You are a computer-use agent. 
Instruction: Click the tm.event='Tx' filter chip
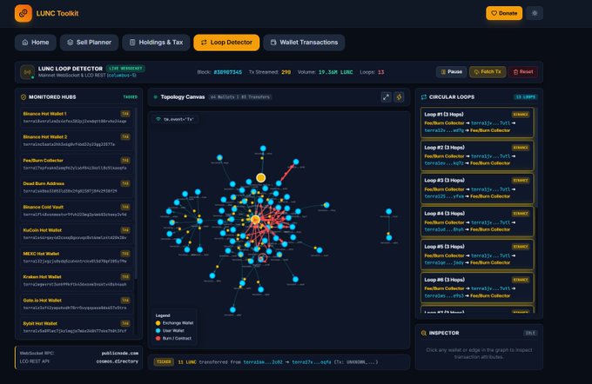pos(175,119)
